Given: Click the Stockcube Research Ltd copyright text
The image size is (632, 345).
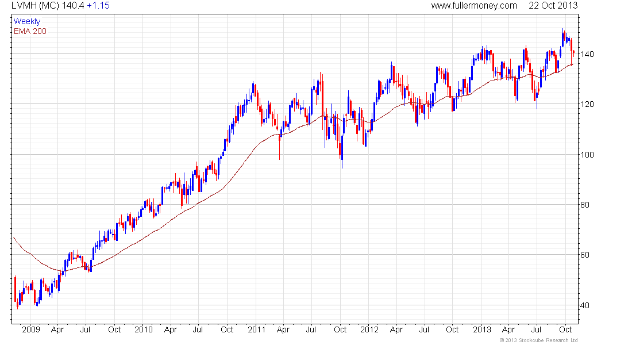Looking at the screenshot, I should (x=538, y=340).
